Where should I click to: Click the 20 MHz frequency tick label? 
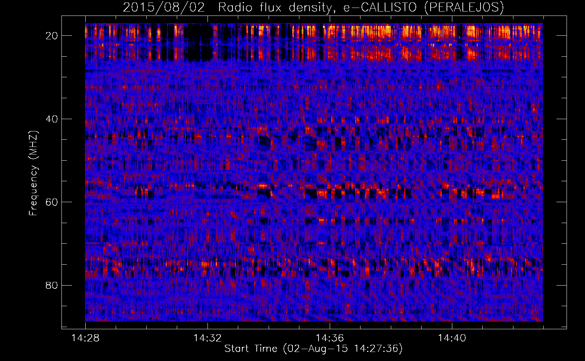52,36
